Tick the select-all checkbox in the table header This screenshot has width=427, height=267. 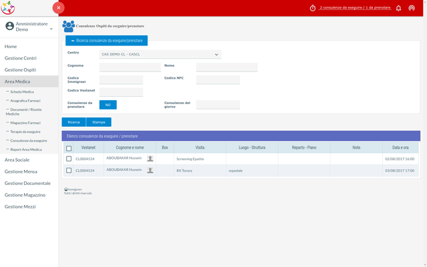click(x=69, y=148)
